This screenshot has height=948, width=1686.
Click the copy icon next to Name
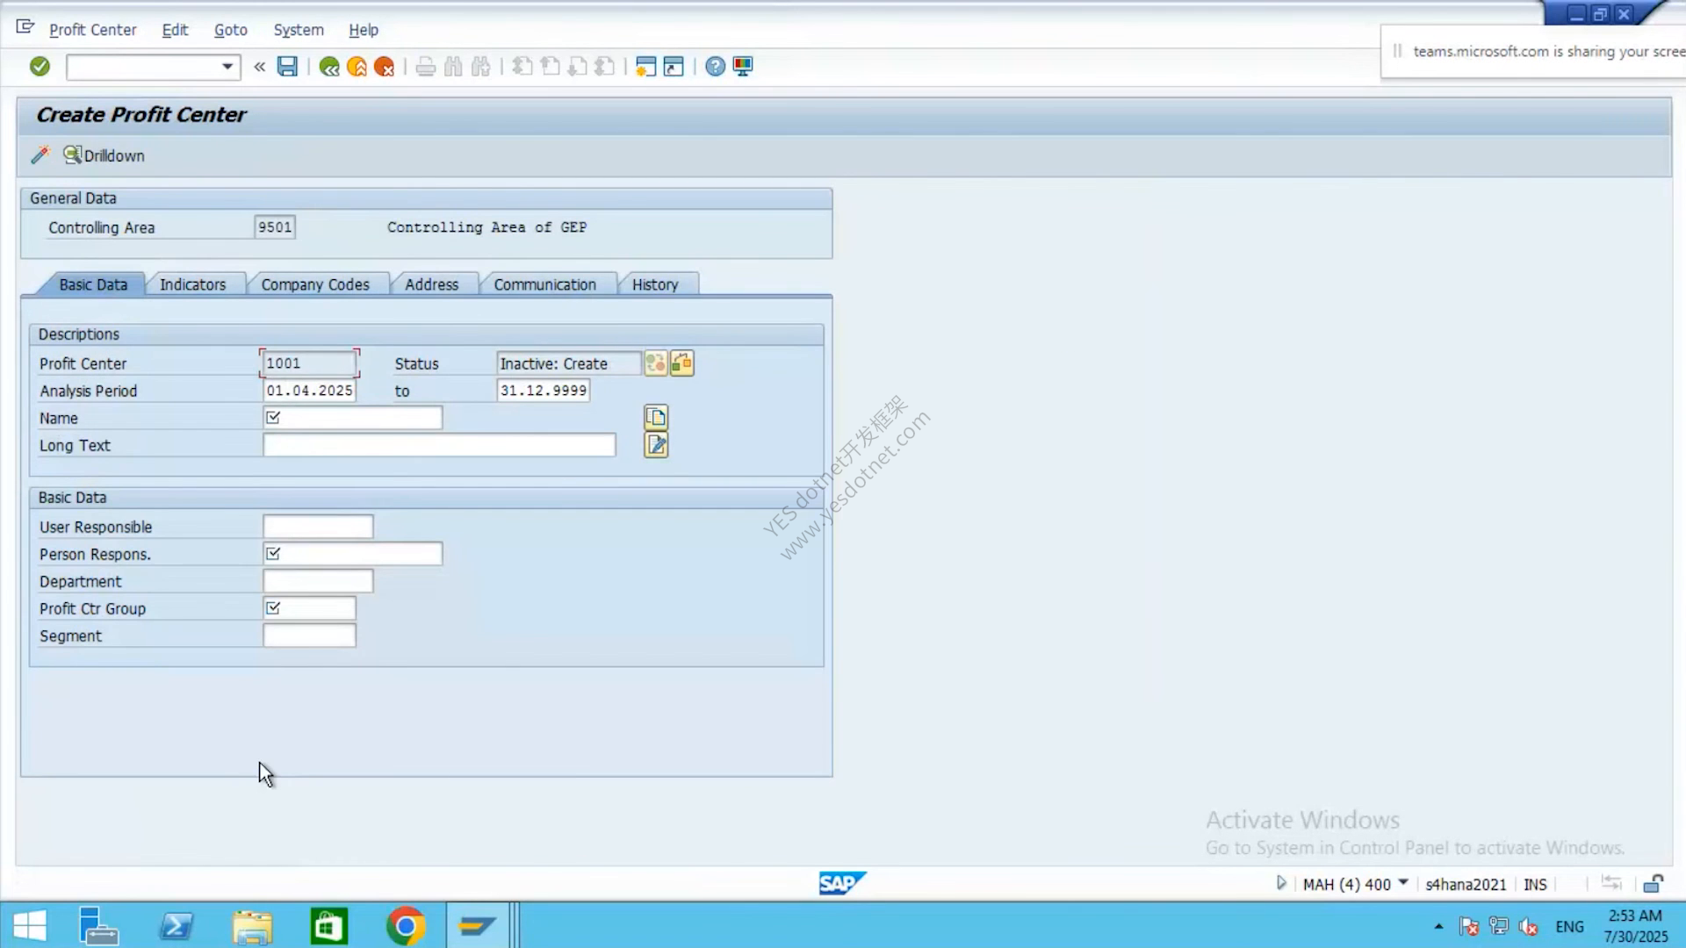pyautogui.click(x=656, y=417)
